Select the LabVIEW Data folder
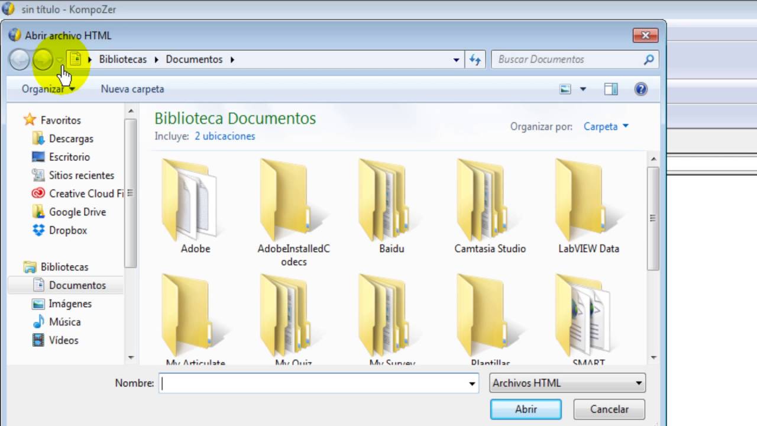 point(588,206)
